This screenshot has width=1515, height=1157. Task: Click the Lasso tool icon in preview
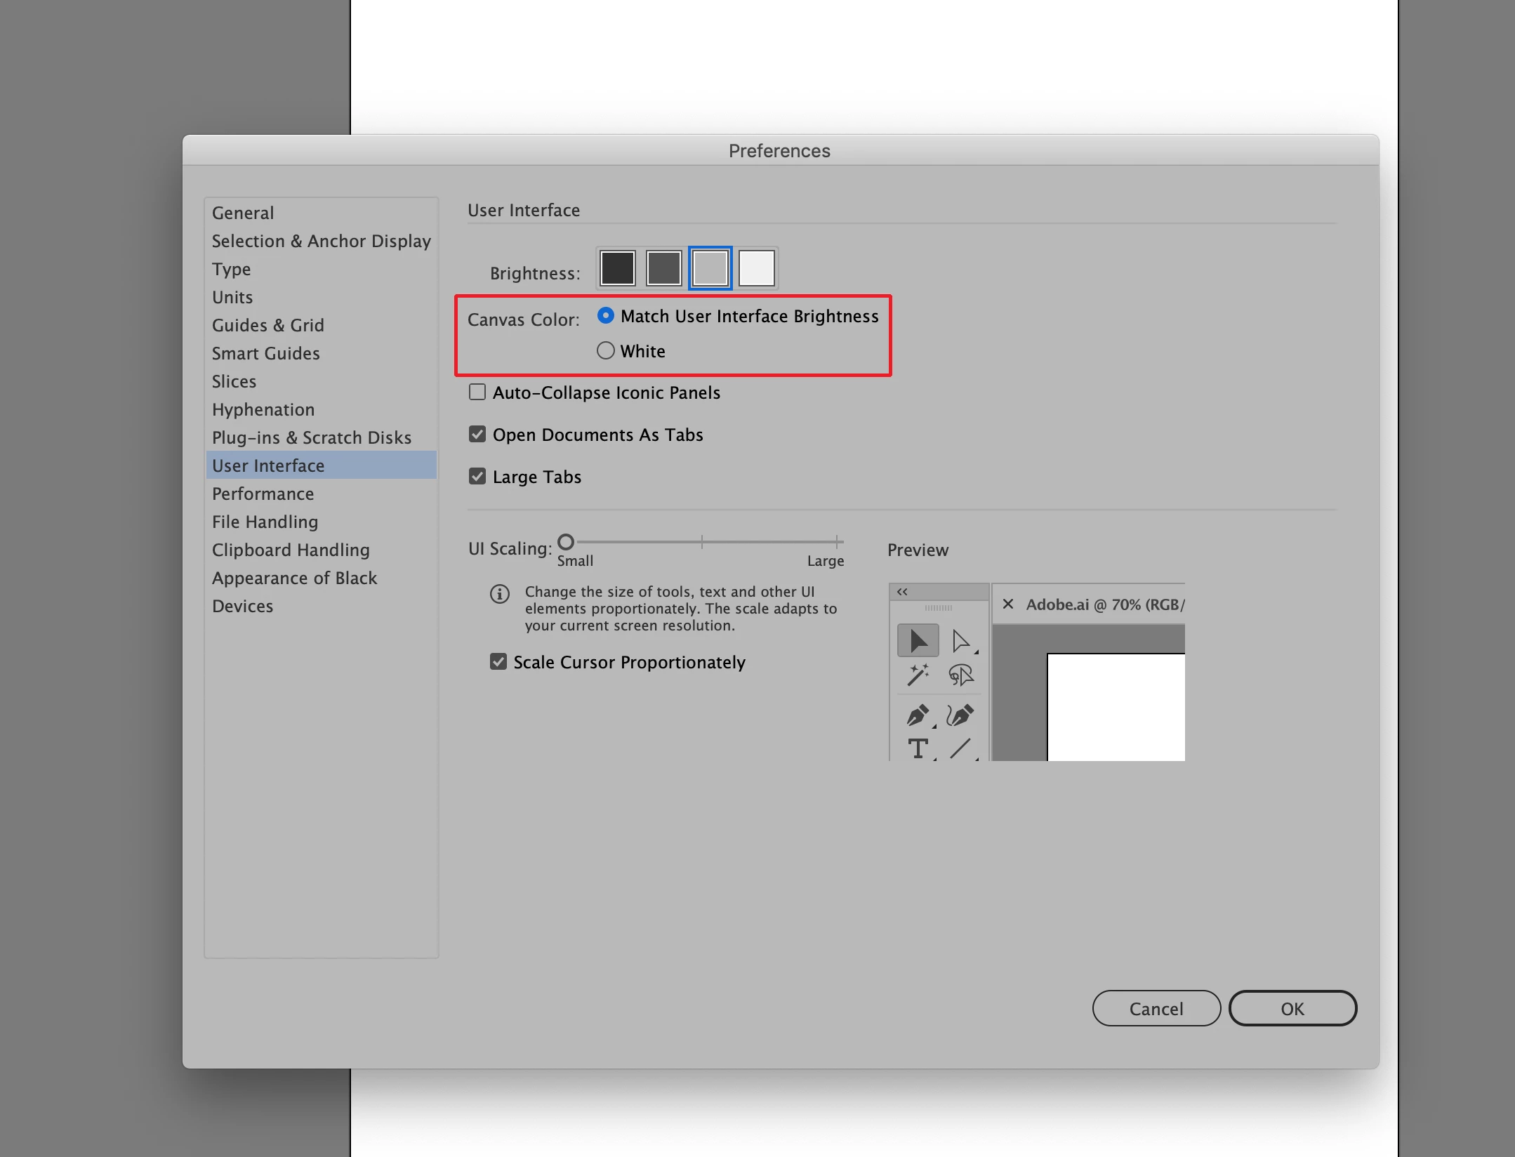point(960,675)
